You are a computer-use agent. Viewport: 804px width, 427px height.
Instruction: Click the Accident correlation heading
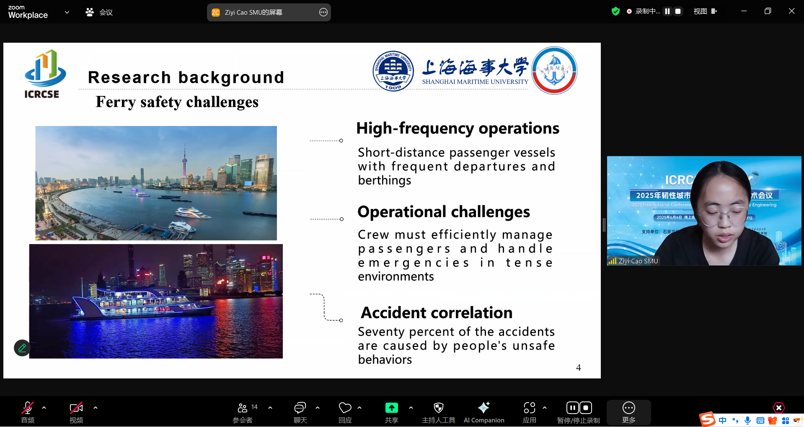[437, 313]
